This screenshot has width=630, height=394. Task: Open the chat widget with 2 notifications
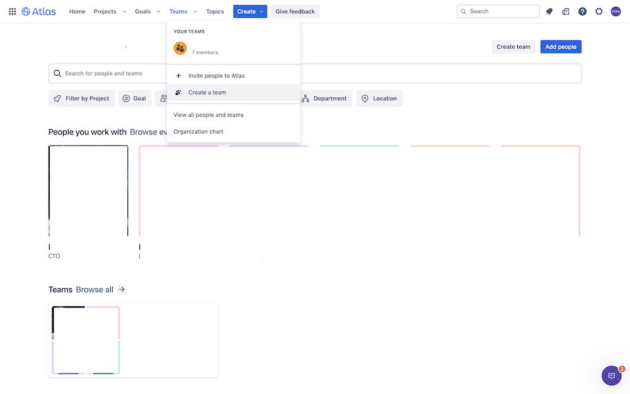pos(612,376)
